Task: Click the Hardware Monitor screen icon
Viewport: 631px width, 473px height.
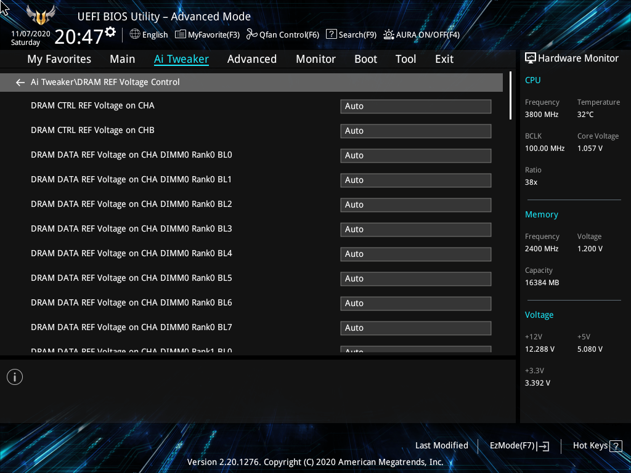Action: tap(531, 59)
